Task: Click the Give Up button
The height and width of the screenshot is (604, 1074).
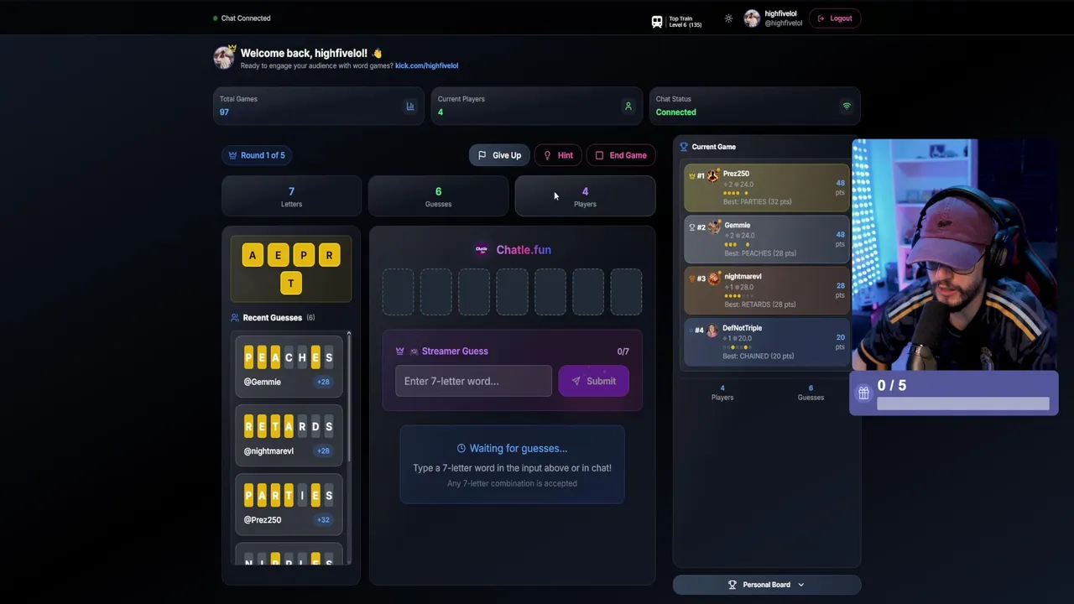Action: coord(499,155)
